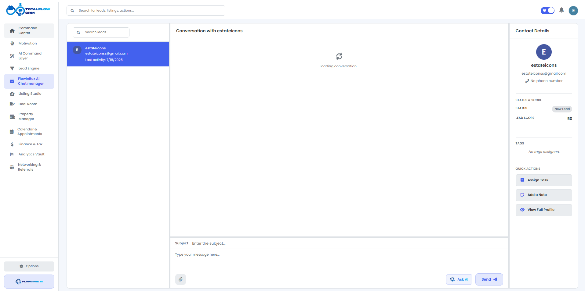Open Lead Engine menu item
This screenshot has height=291, width=585.
tap(29, 68)
